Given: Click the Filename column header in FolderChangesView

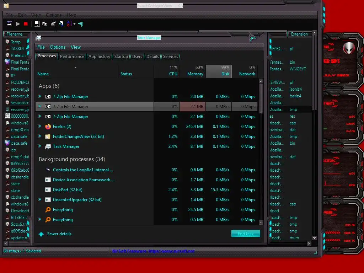Looking at the screenshot, I should click(16, 34).
